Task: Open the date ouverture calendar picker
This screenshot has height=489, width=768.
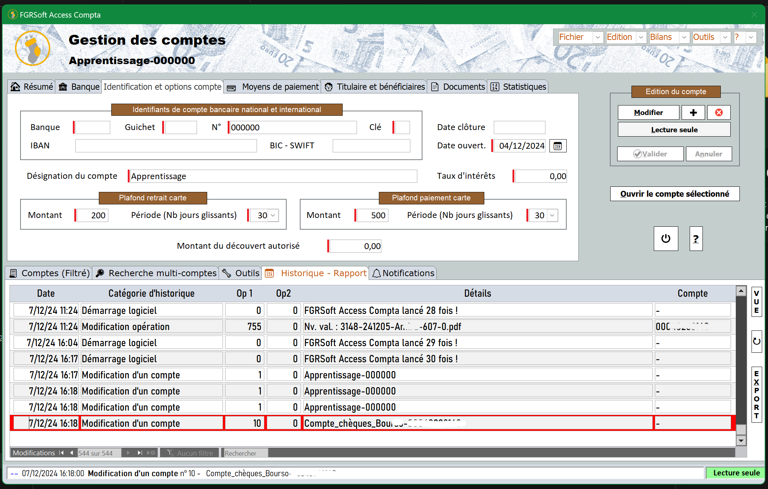Action: coord(558,146)
